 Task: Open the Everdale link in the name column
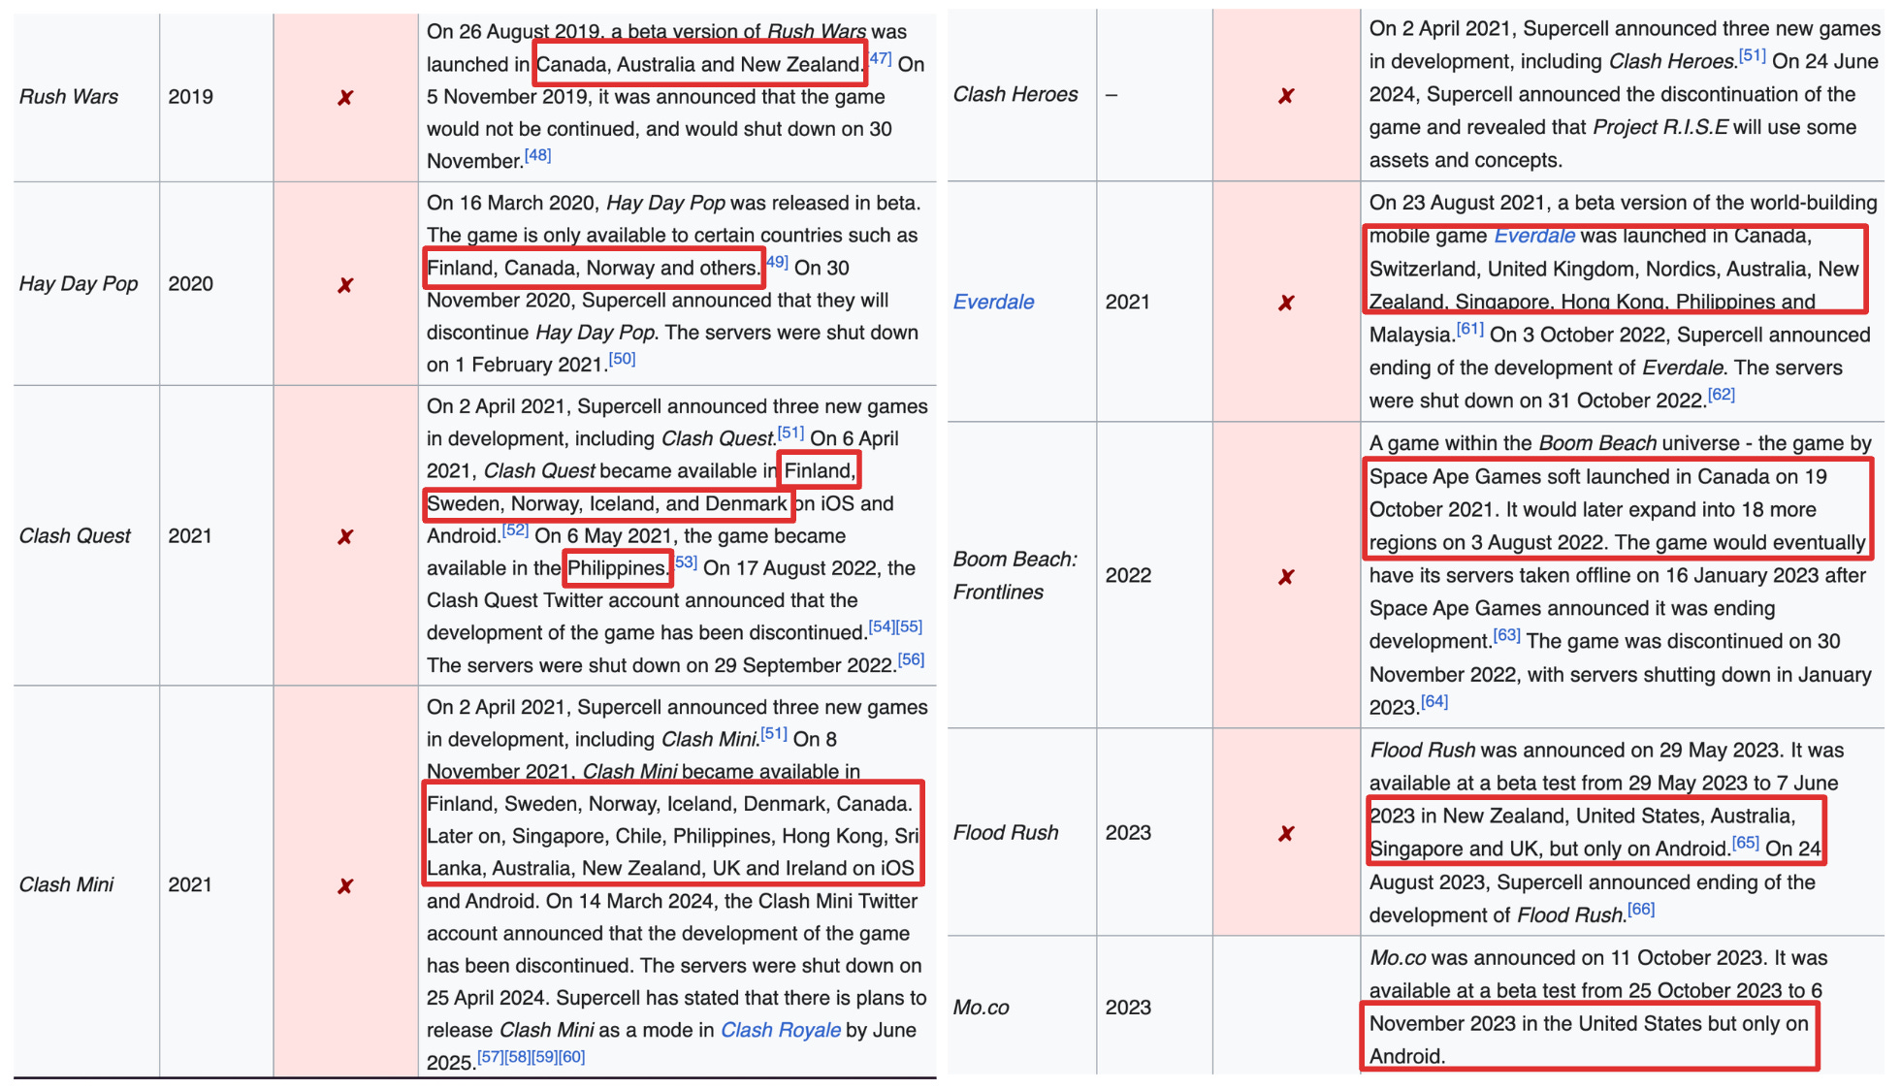pyautogui.click(x=993, y=302)
